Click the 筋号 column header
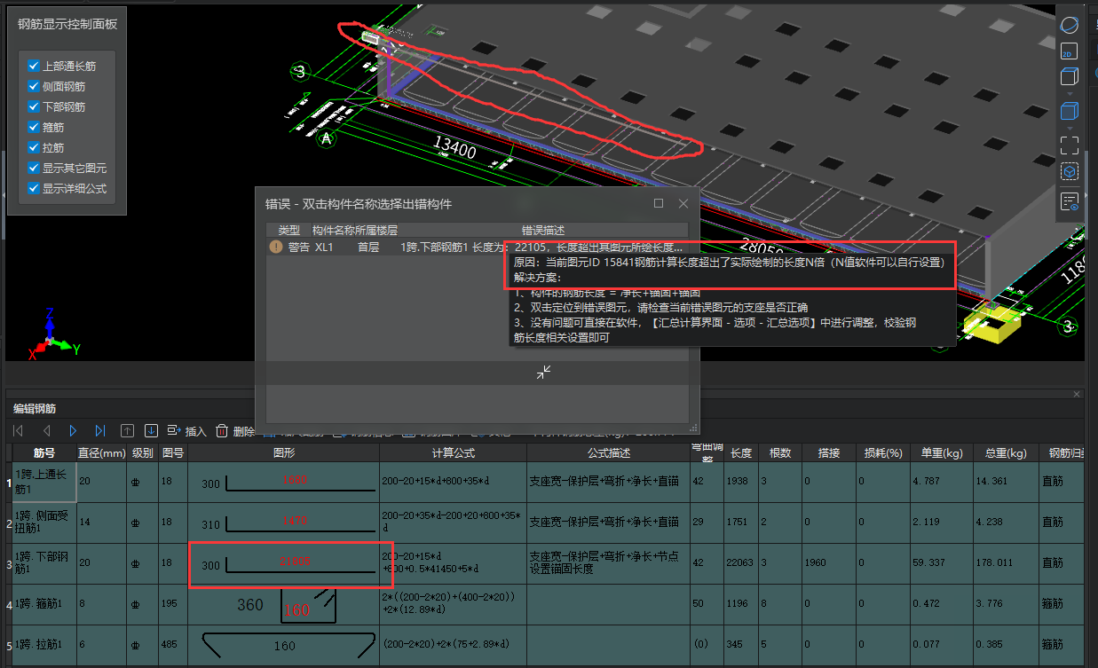1098x668 pixels. (x=44, y=453)
